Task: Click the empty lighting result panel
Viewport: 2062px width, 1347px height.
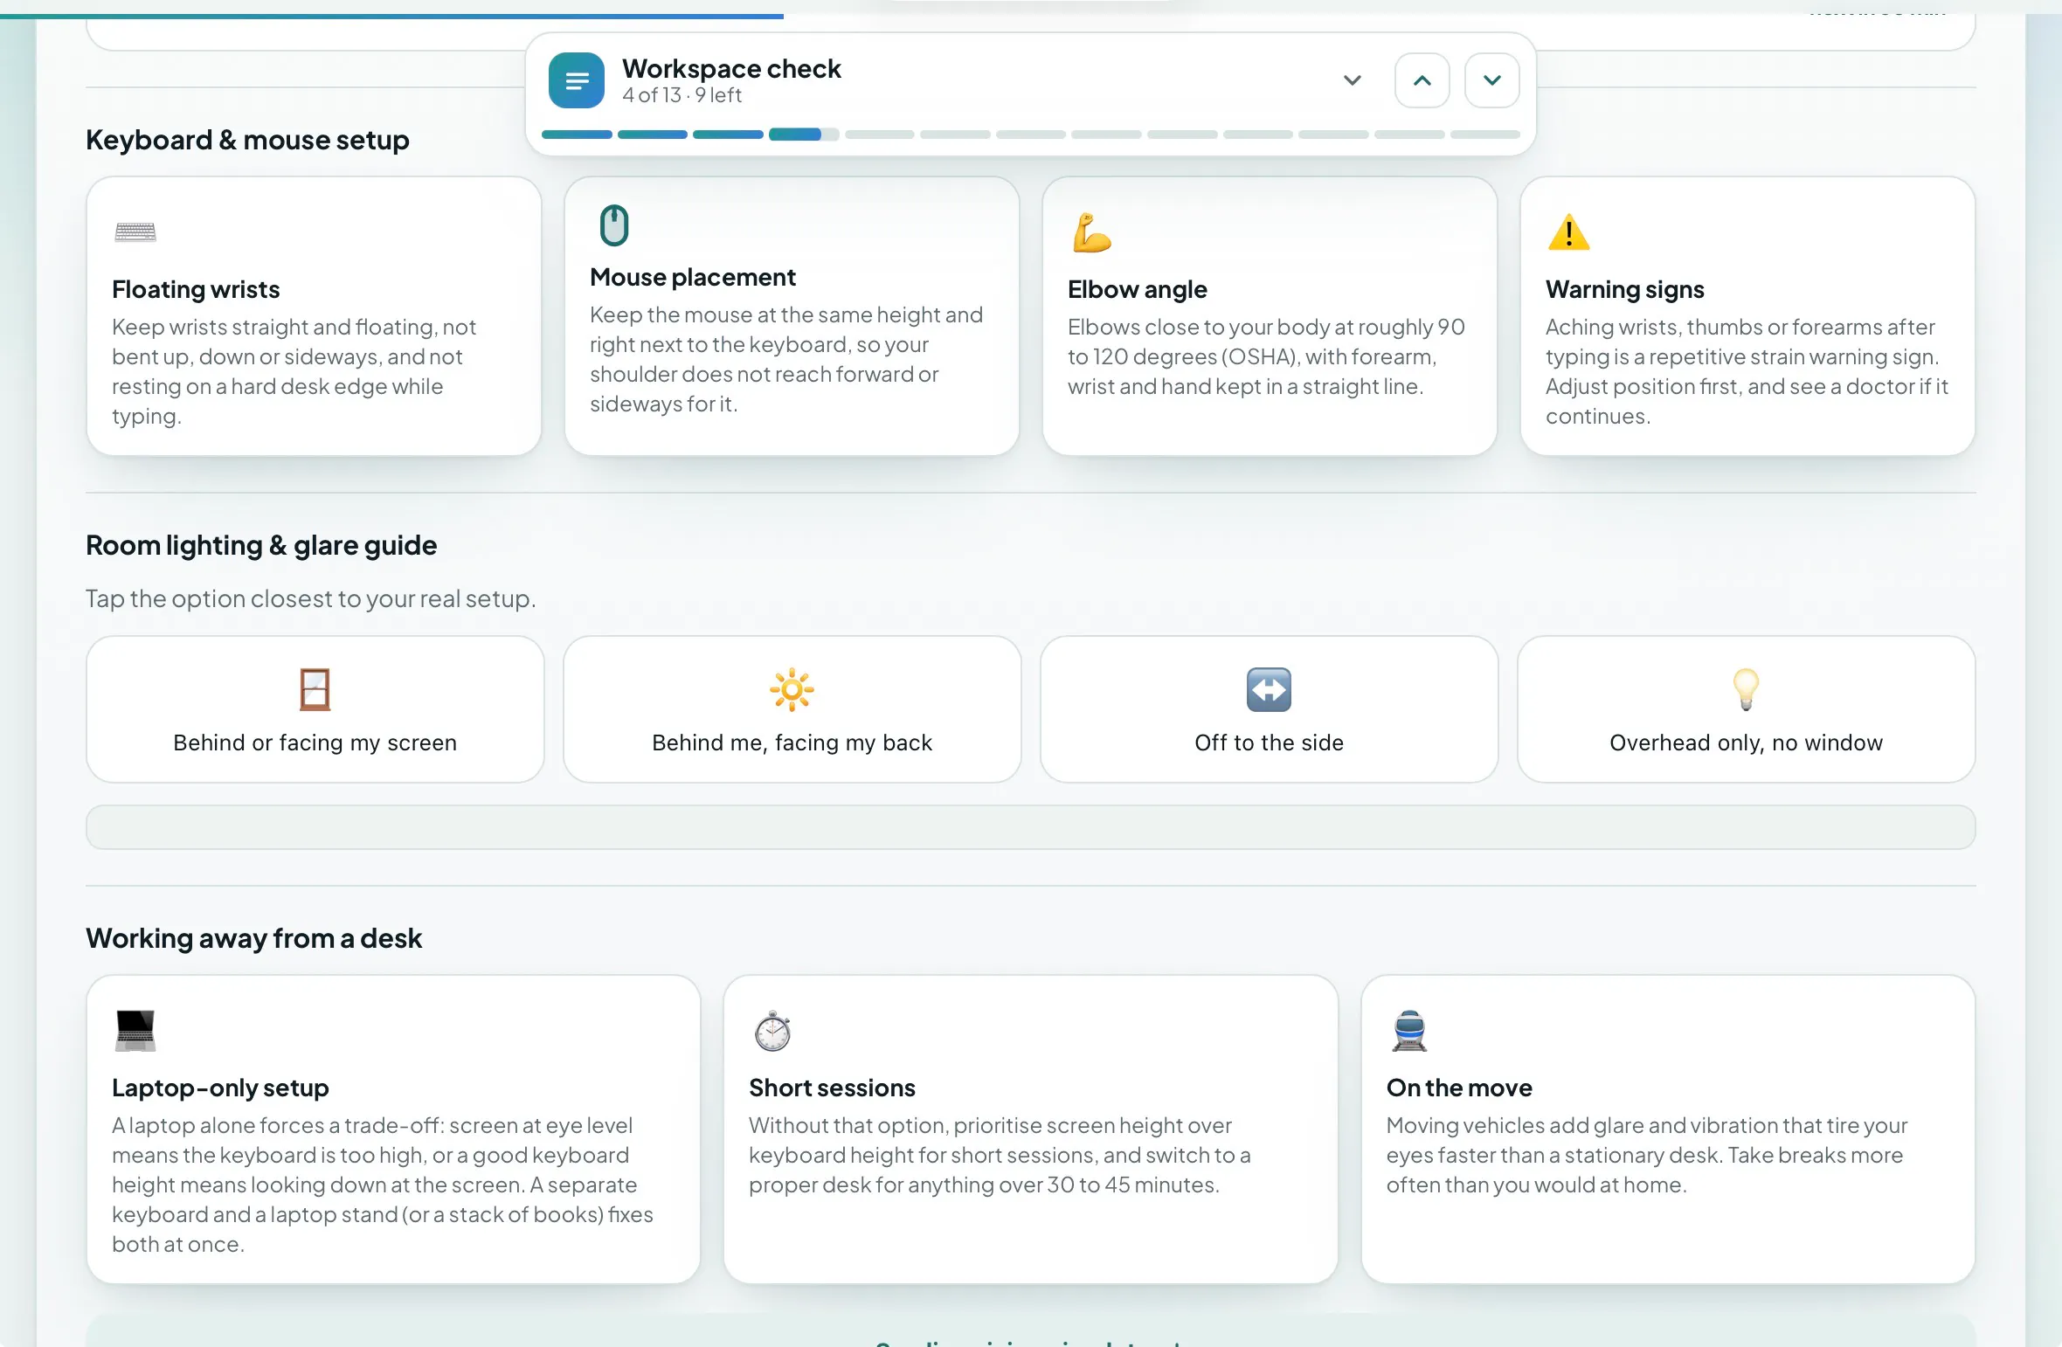Action: [x=1031, y=827]
